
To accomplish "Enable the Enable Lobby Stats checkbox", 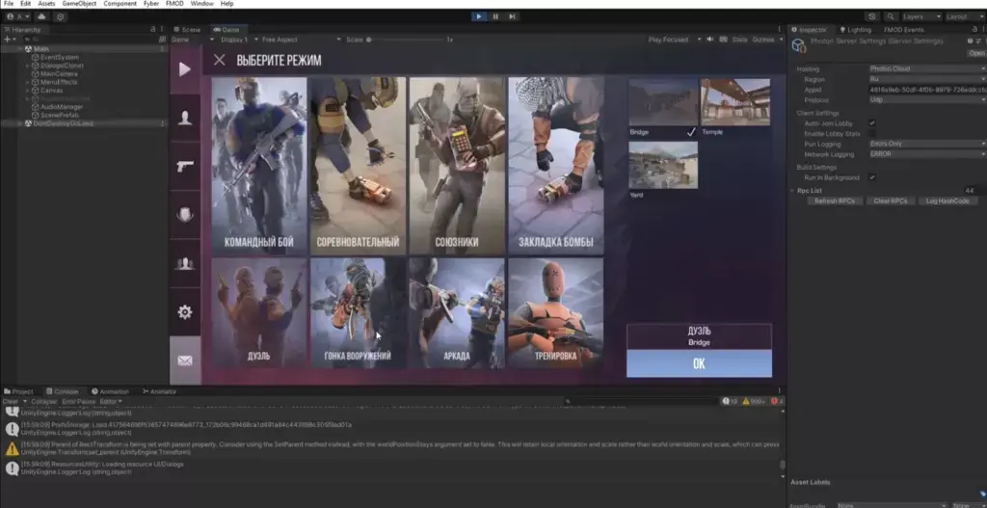I will point(872,133).
